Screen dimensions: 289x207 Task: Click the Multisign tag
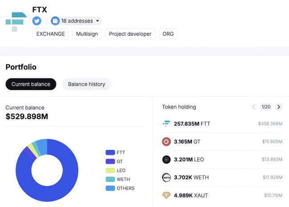[x=87, y=34]
